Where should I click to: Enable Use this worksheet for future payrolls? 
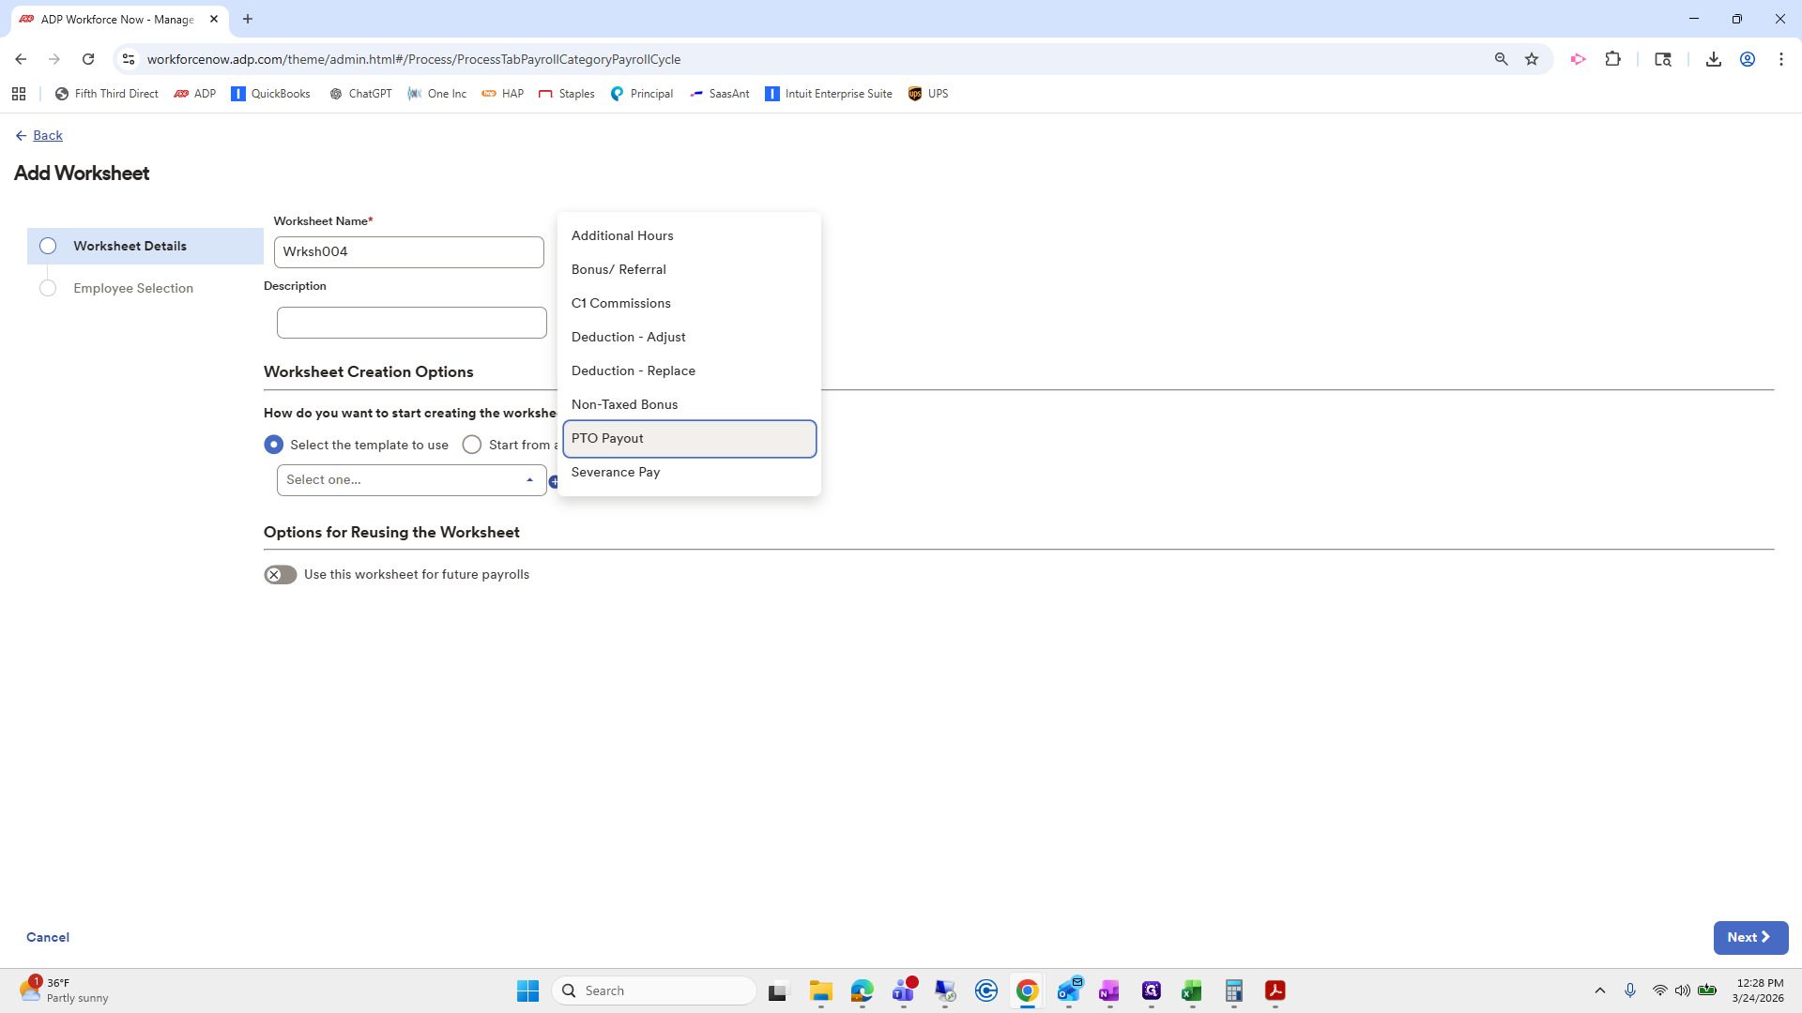coord(280,574)
